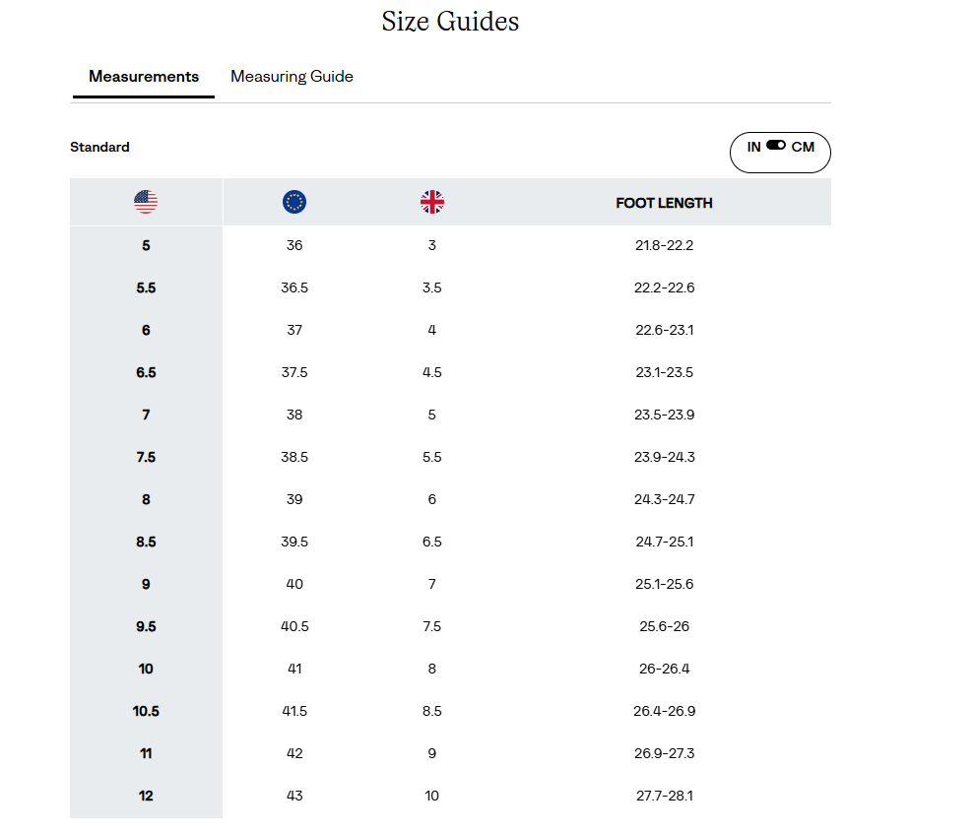Select US size 12 row

coord(450,796)
